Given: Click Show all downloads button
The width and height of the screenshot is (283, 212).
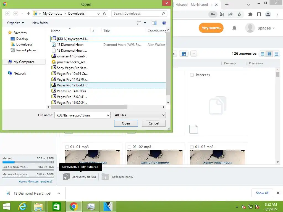Looking at the screenshot, I should 262,193.
